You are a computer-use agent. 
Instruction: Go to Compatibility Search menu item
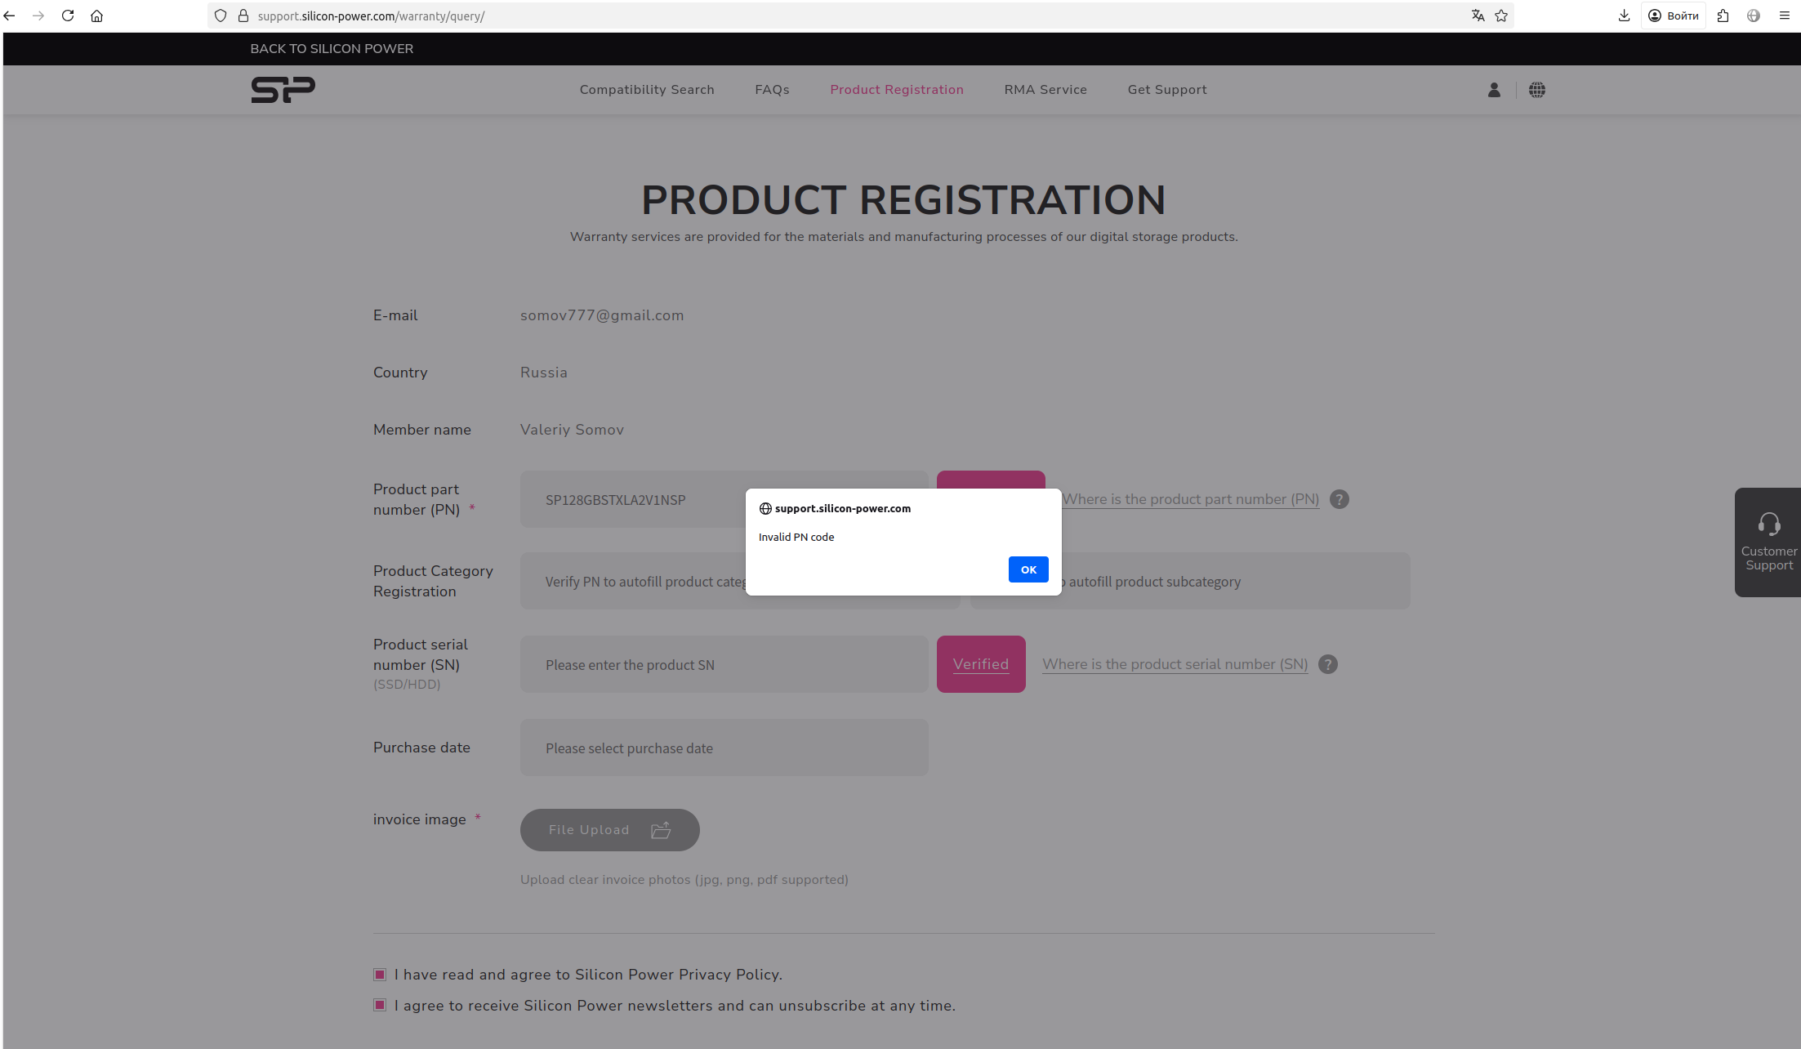coord(646,90)
